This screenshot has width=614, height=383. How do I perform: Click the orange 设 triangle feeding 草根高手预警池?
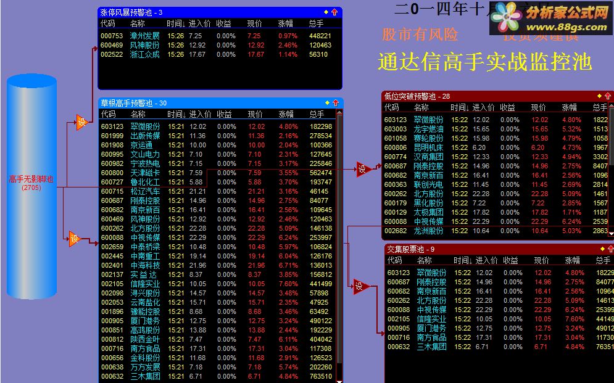(74, 239)
